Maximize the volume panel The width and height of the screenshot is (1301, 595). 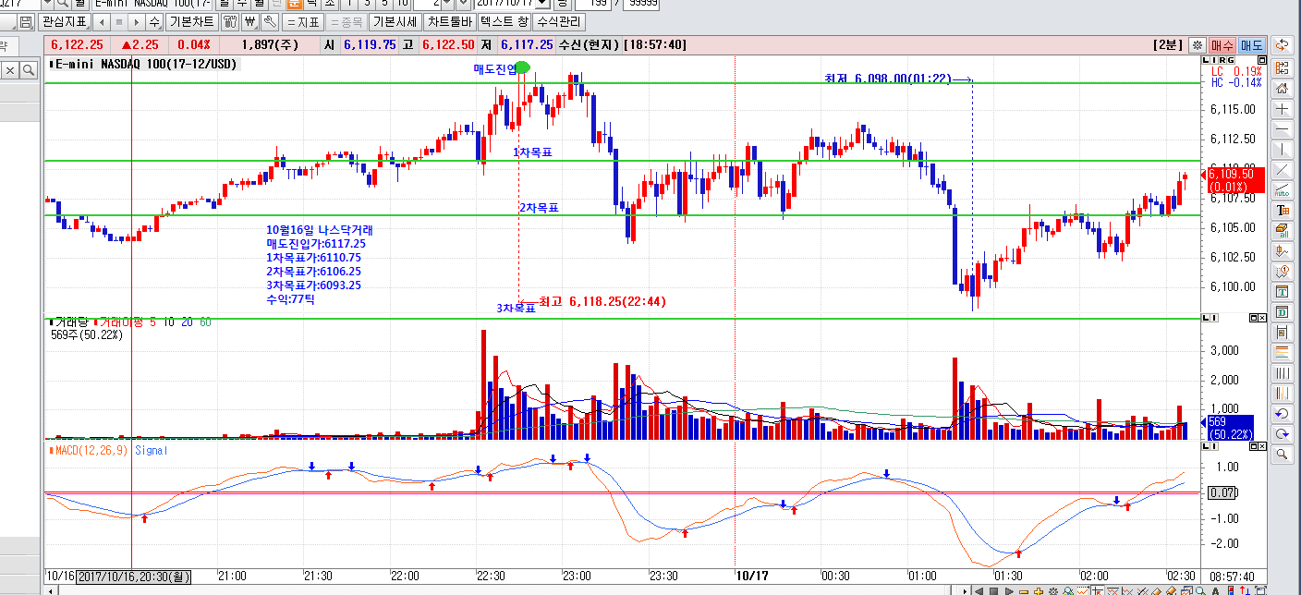1254,318
